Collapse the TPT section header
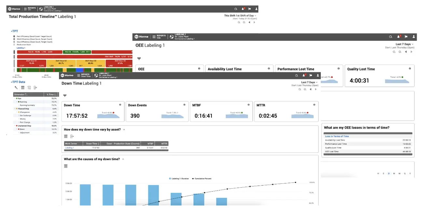 pyautogui.click(x=14, y=31)
